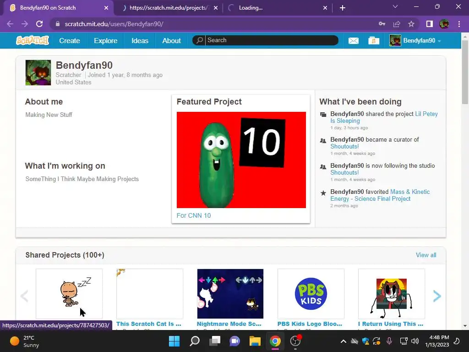The width and height of the screenshot is (469, 352).
Task: Reload the page with the refresh icon
Action: point(39,24)
